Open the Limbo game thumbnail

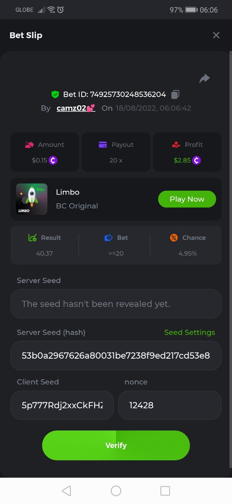click(31, 199)
